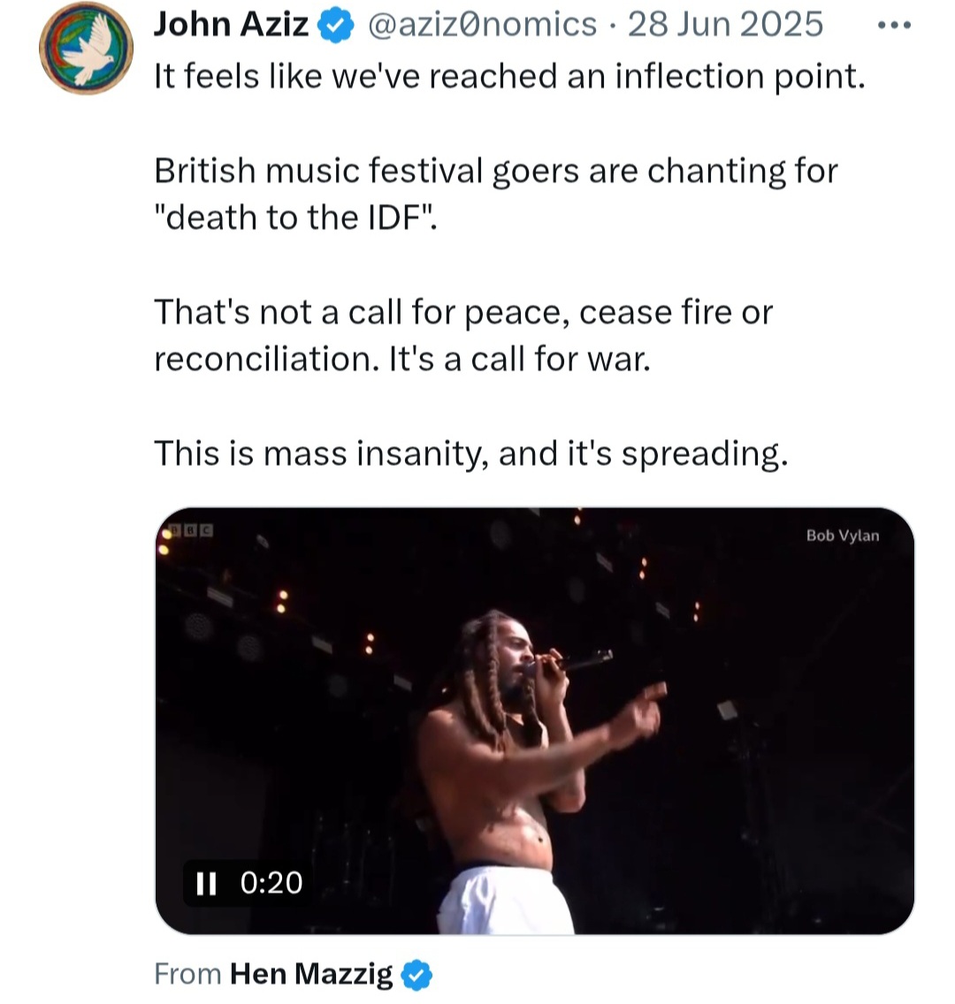Open the John Aziz display name

point(231,25)
